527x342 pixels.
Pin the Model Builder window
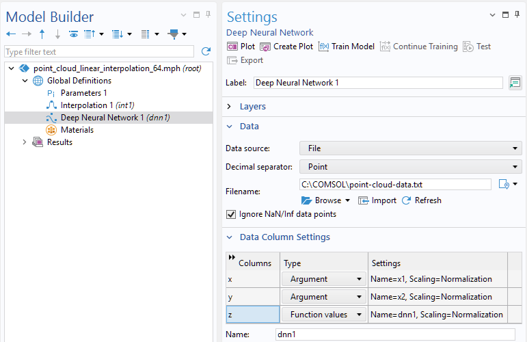click(x=208, y=14)
